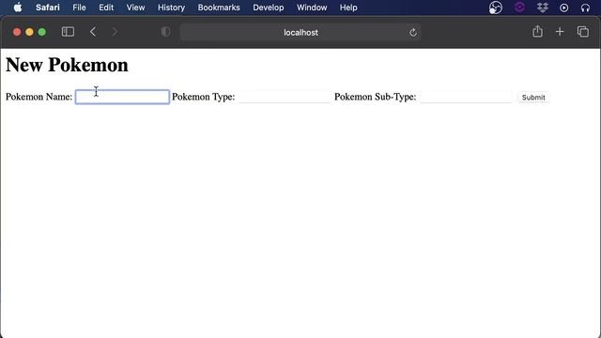
Task: Go back to the previous page
Action: (93, 32)
